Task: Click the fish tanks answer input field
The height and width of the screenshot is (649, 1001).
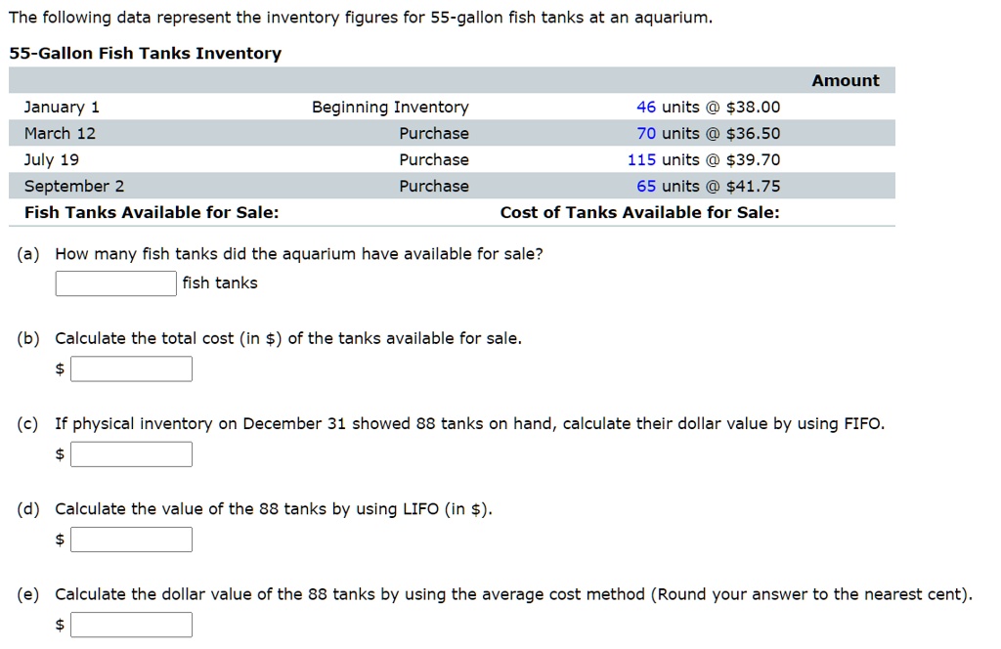Action: point(114,283)
